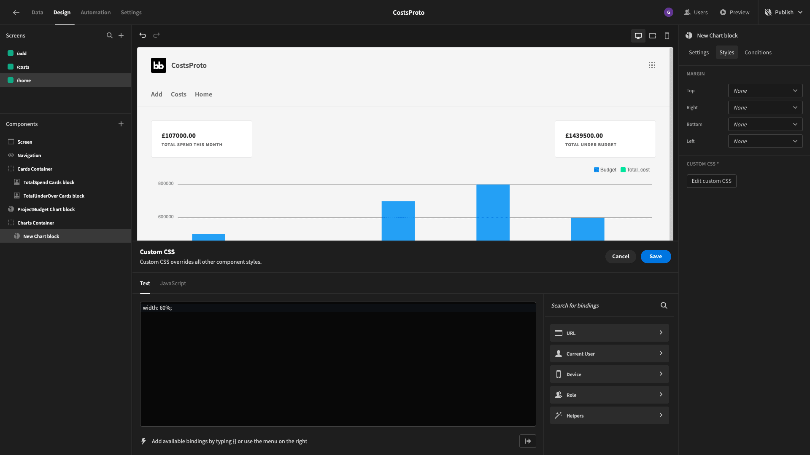Select the /costs screen

pos(65,67)
